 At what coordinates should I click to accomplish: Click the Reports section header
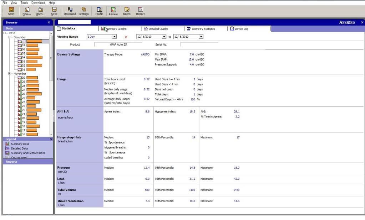pos(28,162)
